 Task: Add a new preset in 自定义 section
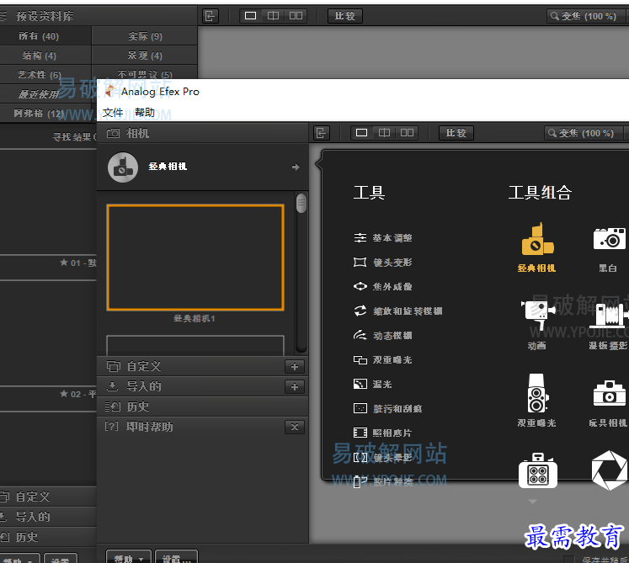point(294,366)
